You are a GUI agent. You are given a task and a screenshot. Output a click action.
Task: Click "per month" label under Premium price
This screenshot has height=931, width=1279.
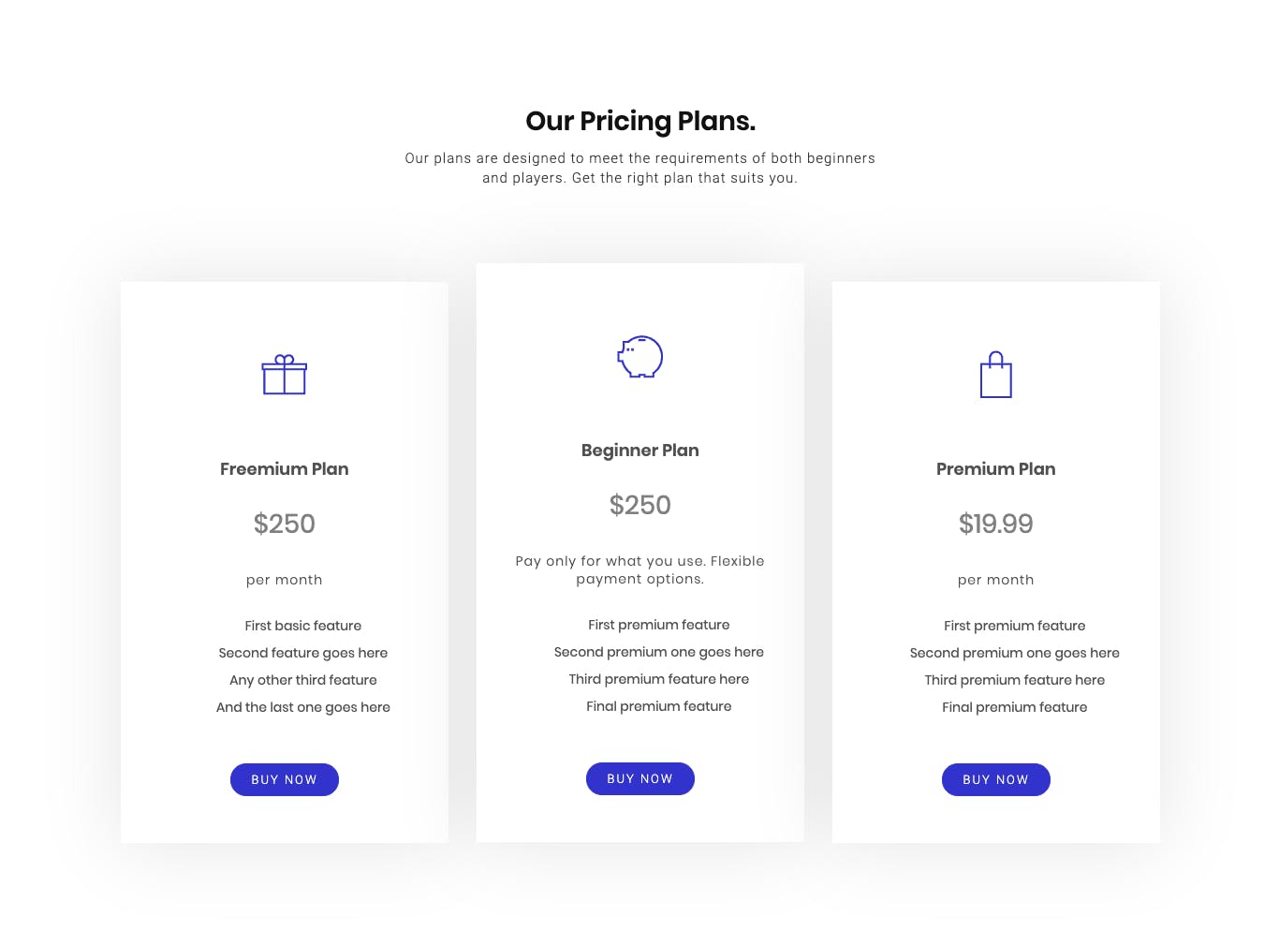[x=996, y=580]
